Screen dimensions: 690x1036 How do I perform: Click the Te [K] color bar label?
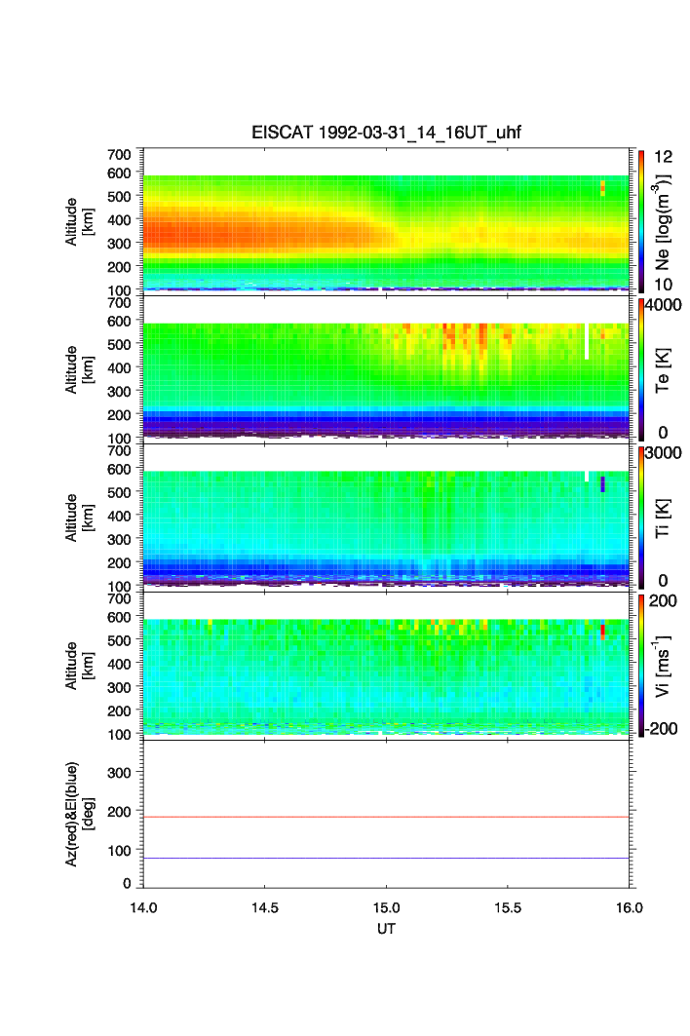click(x=663, y=370)
